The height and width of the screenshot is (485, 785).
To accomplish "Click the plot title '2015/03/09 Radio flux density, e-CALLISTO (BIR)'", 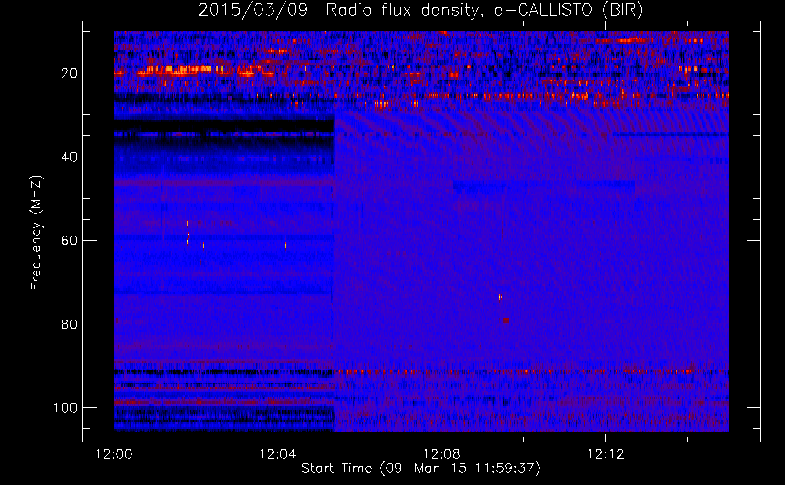I will click(x=421, y=10).
